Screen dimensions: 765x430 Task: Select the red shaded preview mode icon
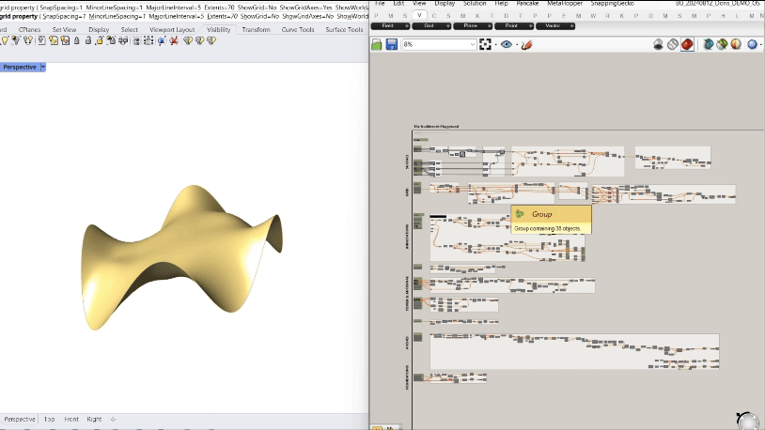(687, 44)
